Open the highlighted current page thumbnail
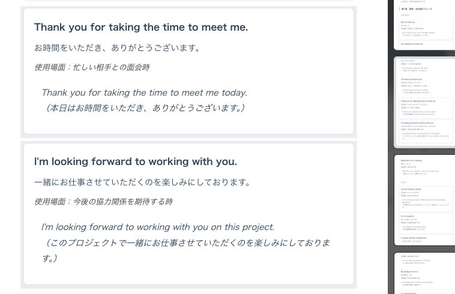Image resolution: width=455 pixels, height=294 pixels. [424, 102]
